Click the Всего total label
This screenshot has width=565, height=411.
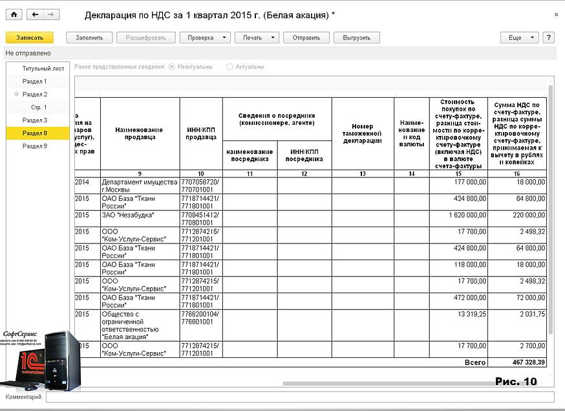pos(475,362)
